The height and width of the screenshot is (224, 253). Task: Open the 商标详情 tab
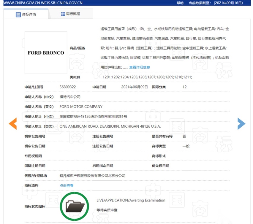point(26,14)
